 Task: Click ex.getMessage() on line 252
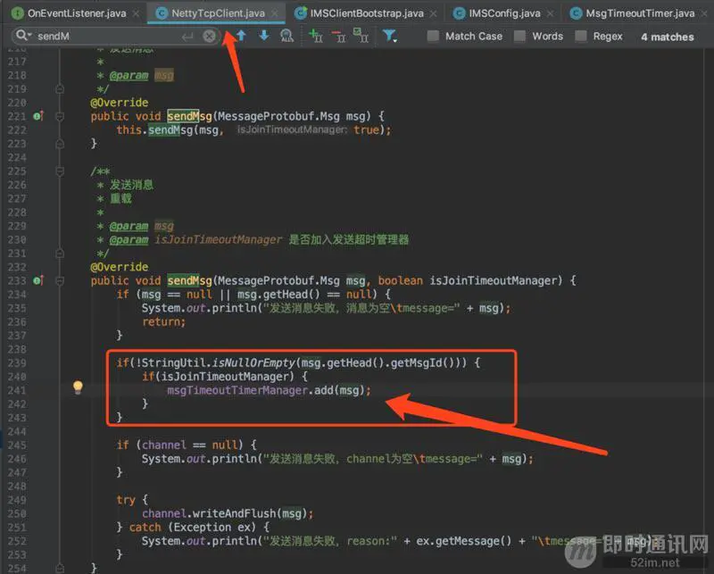pos(463,541)
